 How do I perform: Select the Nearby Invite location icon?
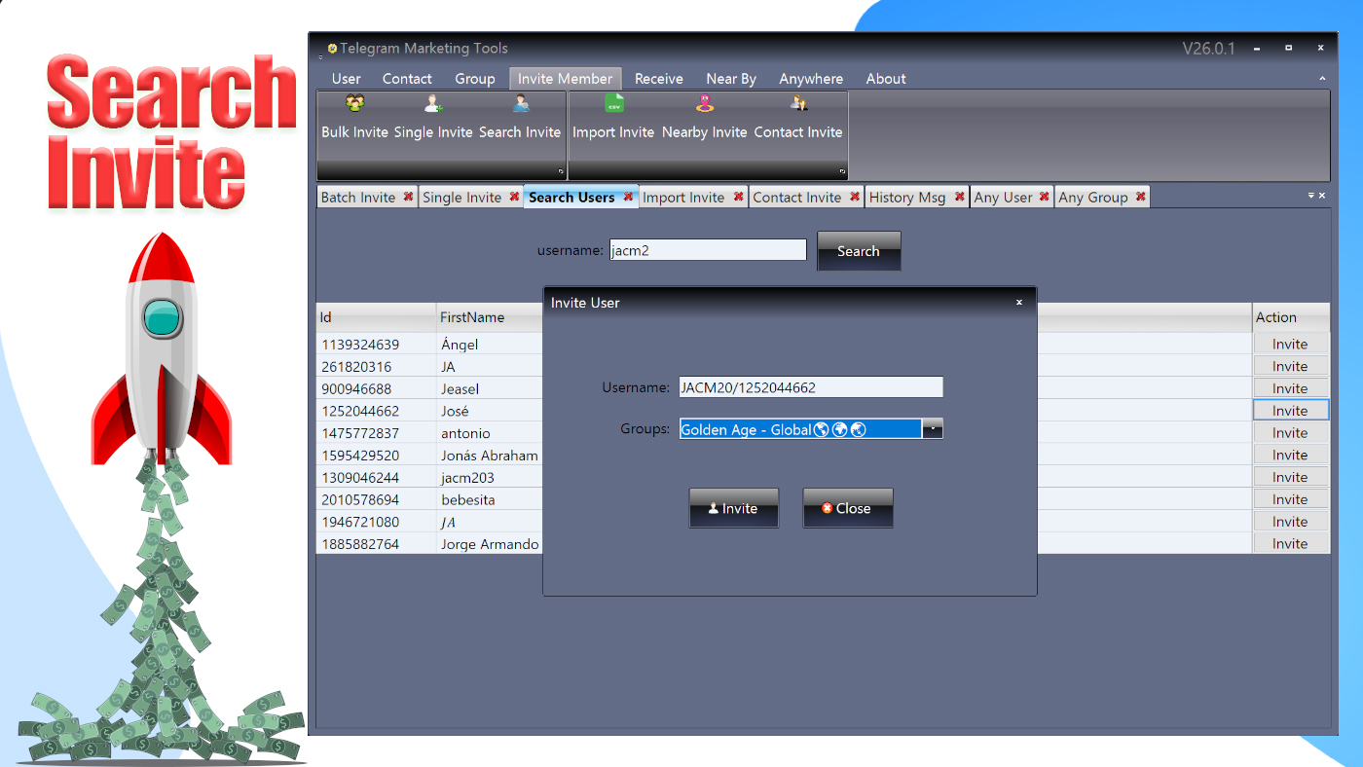click(705, 103)
